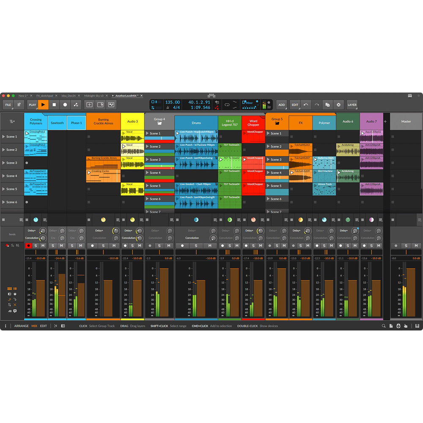Select the Burning Crackle Atmos track header
This screenshot has width=423, height=423.
pos(103,121)
